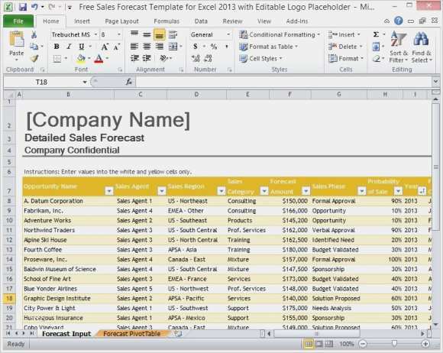Screen dimensions: 443x353
Task: Open the Sales Region filter dropdown
Action: [221, 191]
